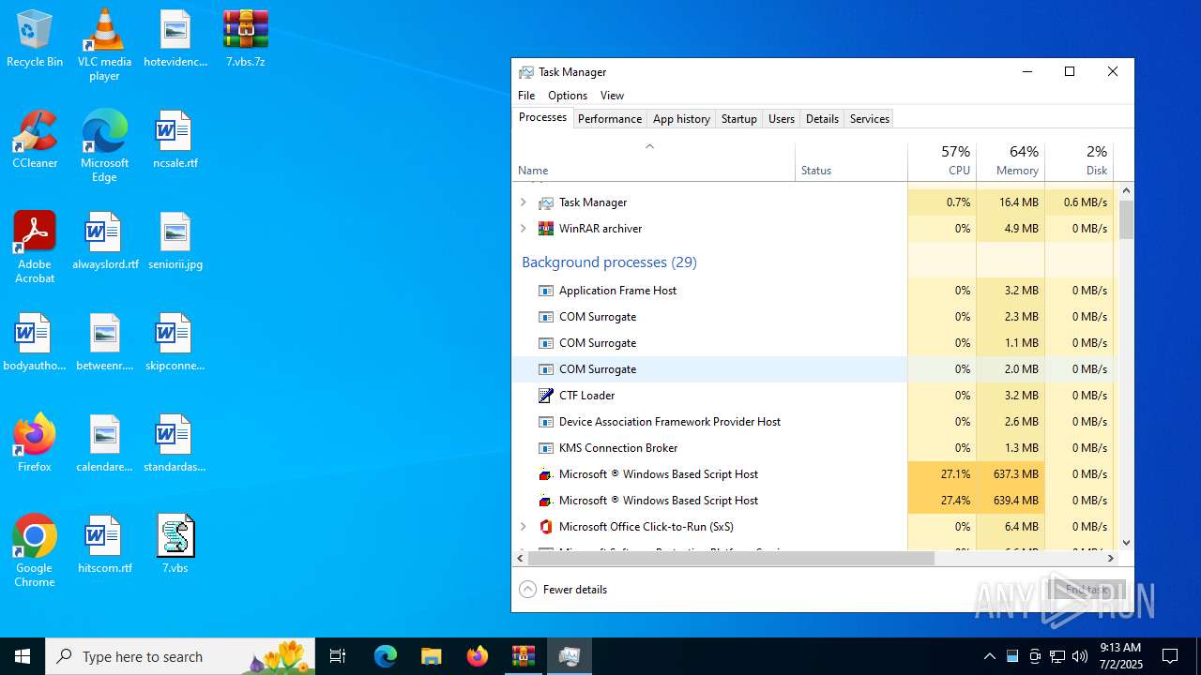Open Adobe Acrobat desktop shortcut

[35, 247]
